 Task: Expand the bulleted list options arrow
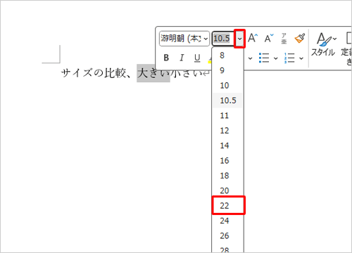tap(276, 58)
